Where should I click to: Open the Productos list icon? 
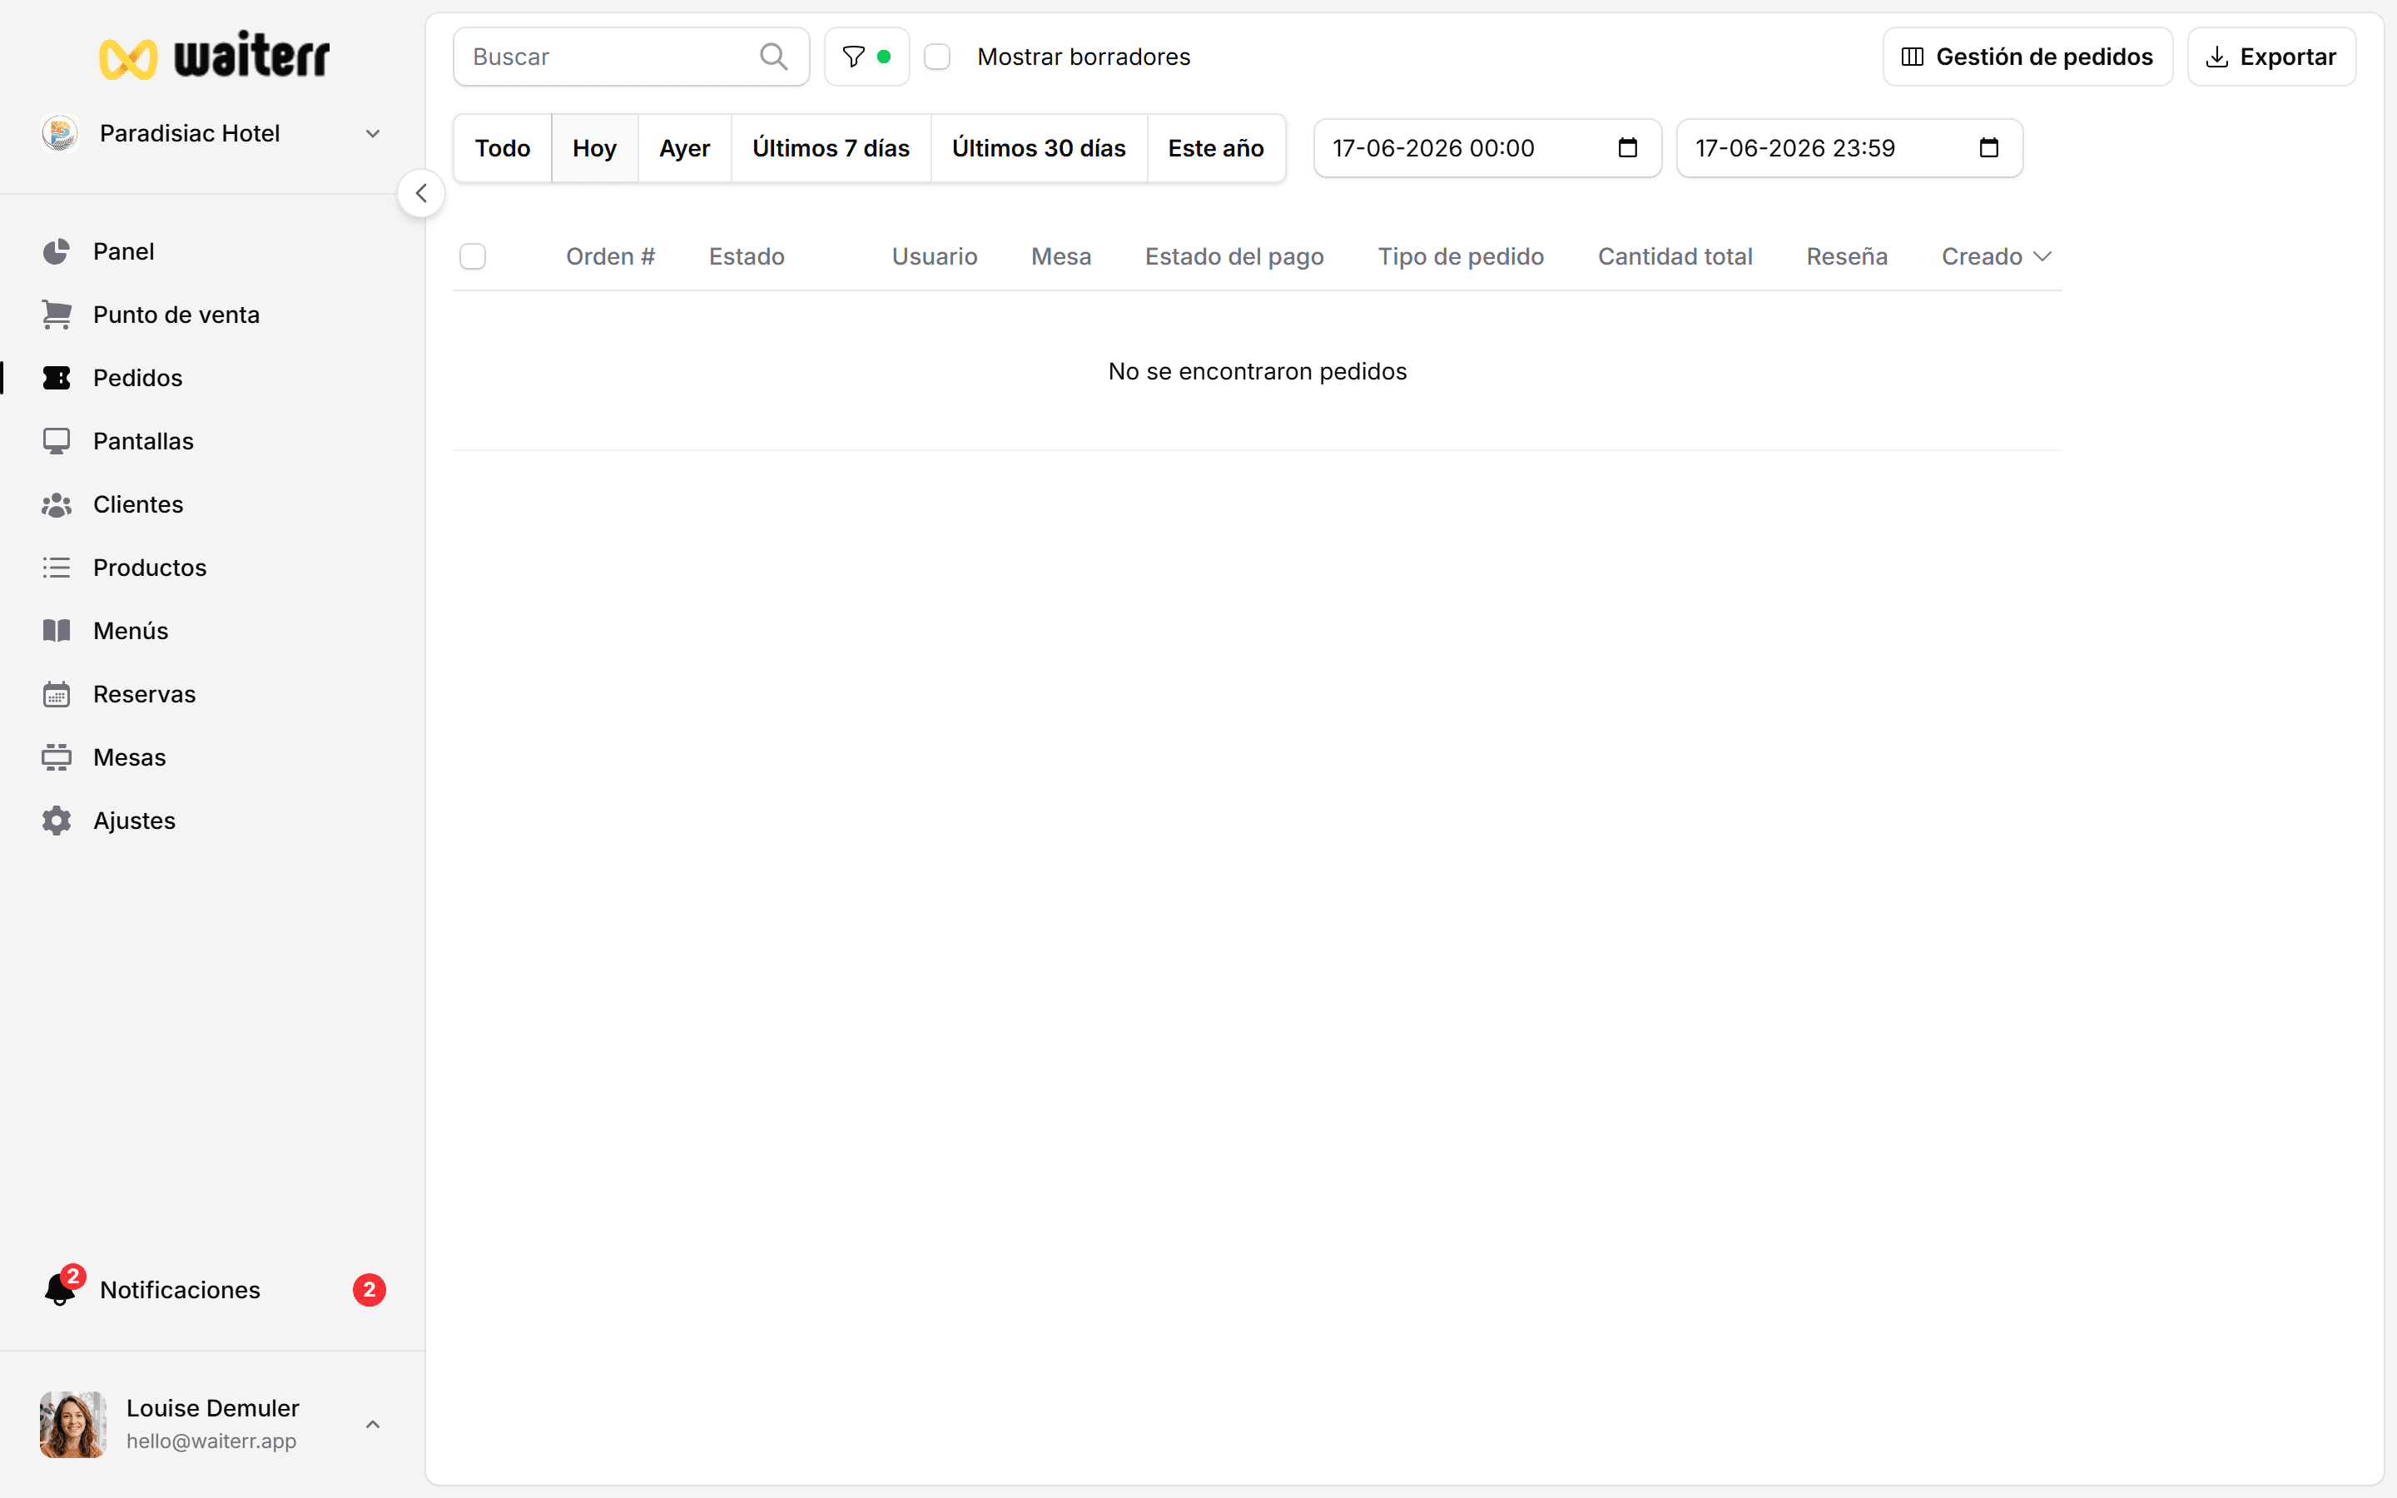[57, 568]
